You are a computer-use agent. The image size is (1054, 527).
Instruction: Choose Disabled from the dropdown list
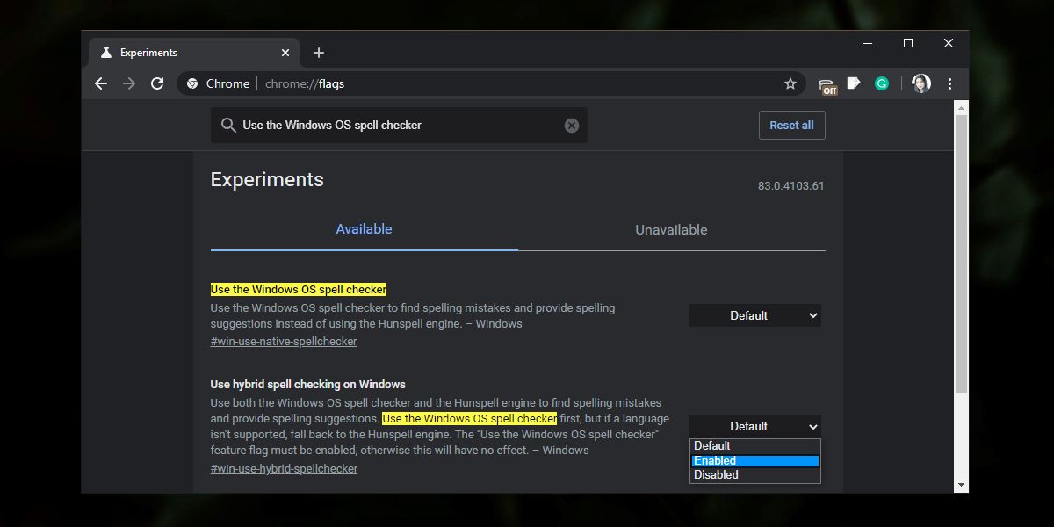point(755,474)
